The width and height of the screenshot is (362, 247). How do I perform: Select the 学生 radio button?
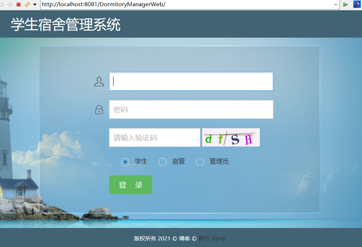coord(125,161)
